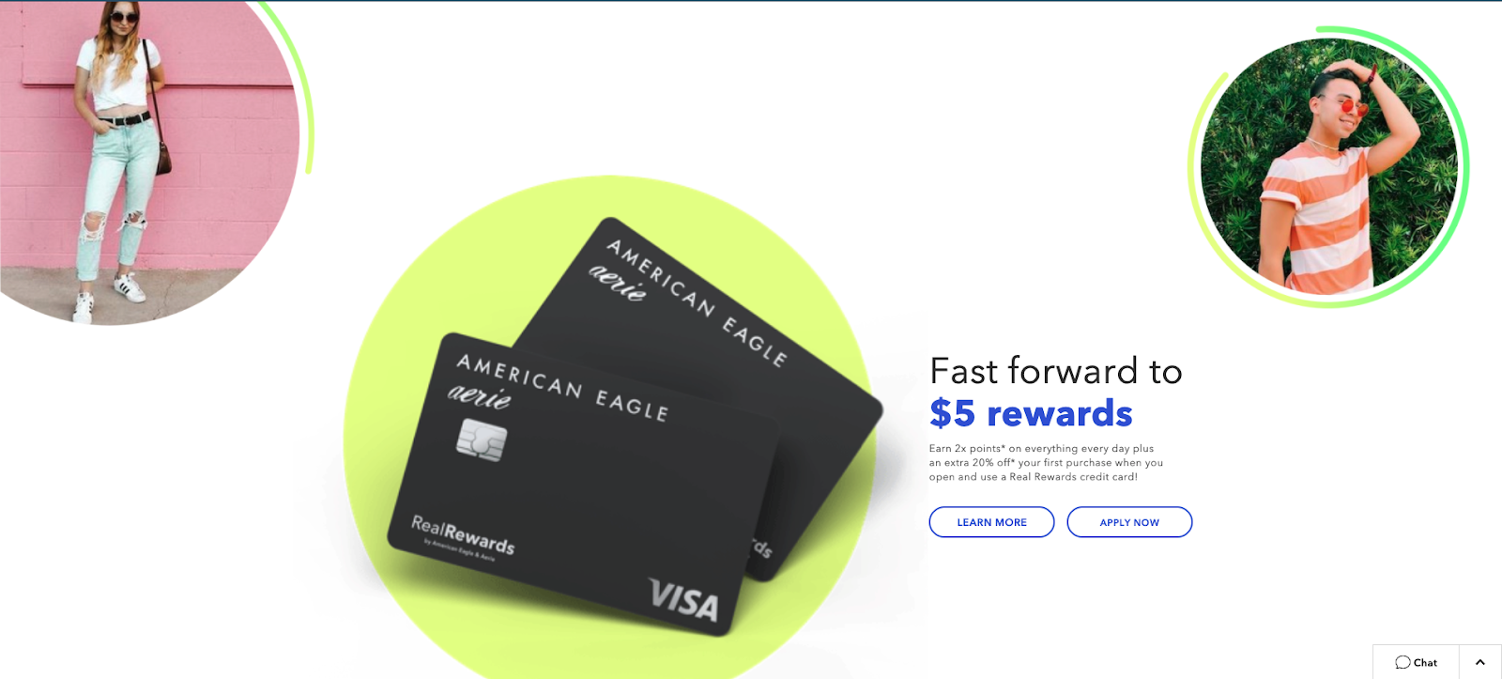Open the Chat widget

click(1416, 662)
